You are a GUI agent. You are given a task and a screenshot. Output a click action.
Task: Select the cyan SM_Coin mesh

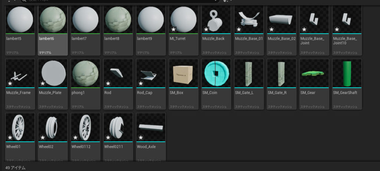click(216, 73)
